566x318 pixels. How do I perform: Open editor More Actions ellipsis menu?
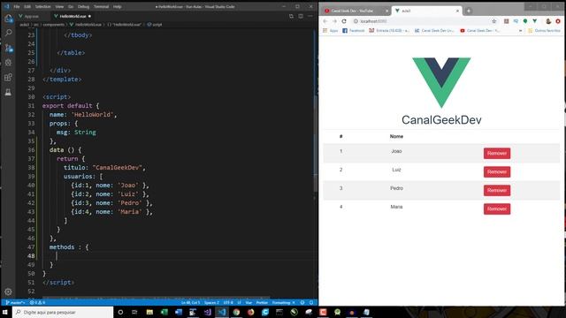point(310,16)
